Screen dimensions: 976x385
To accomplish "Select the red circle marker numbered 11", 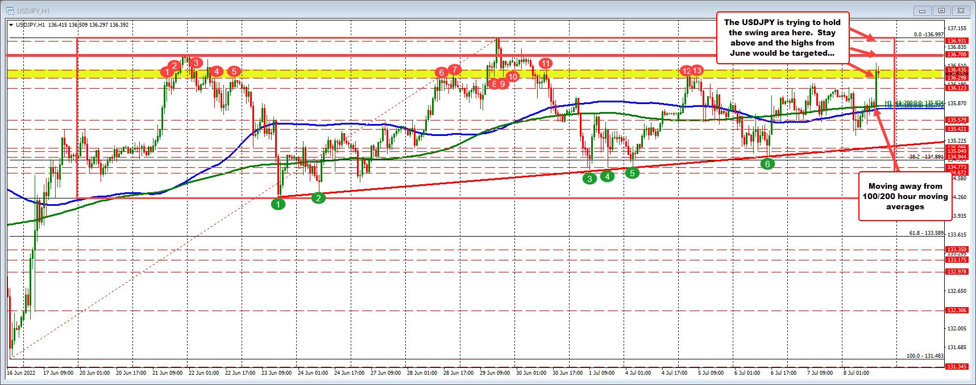I will point(546,63).
